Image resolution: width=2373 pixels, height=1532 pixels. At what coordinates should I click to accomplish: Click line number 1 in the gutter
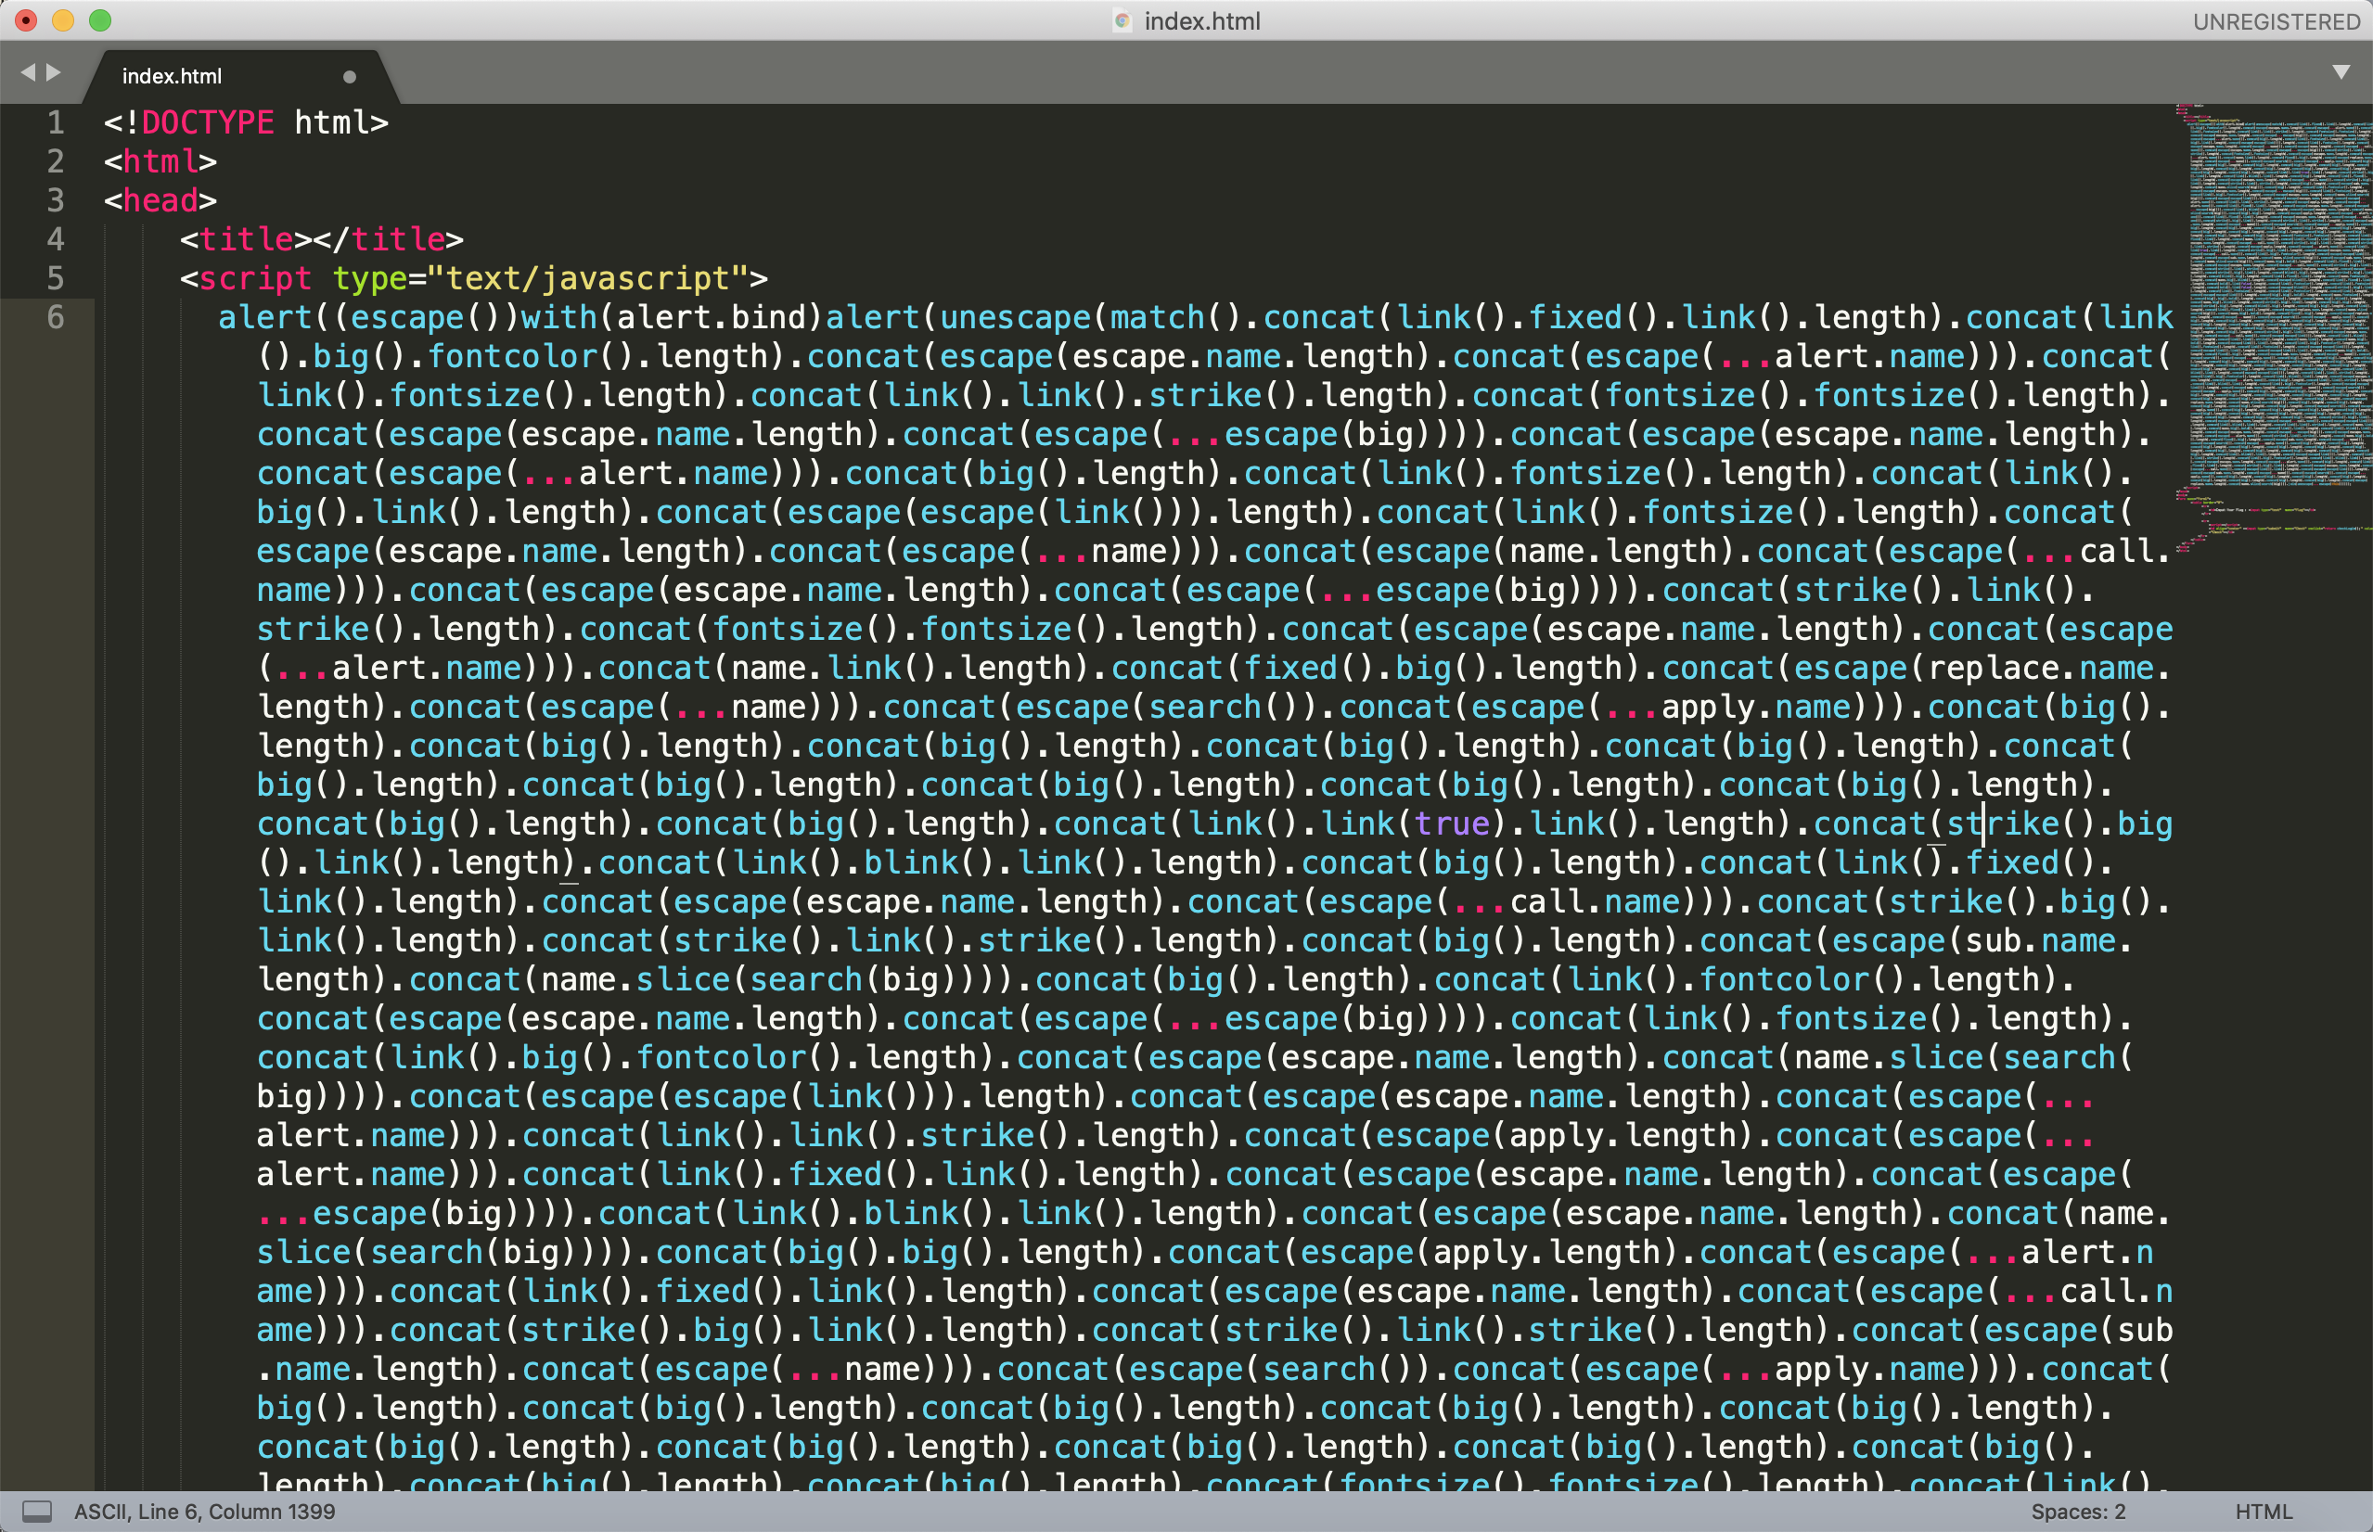point(56,122)
